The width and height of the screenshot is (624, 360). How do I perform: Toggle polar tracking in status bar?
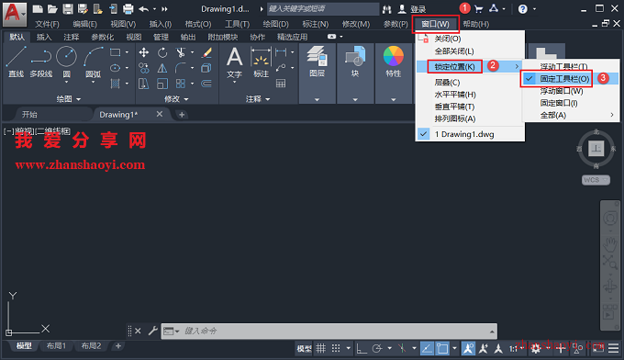(x=377, y=348)
